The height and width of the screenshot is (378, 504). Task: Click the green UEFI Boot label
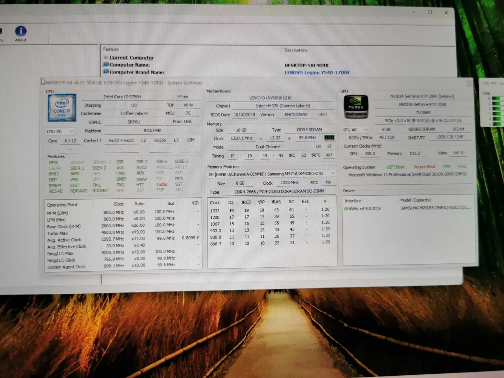point(395,167)
